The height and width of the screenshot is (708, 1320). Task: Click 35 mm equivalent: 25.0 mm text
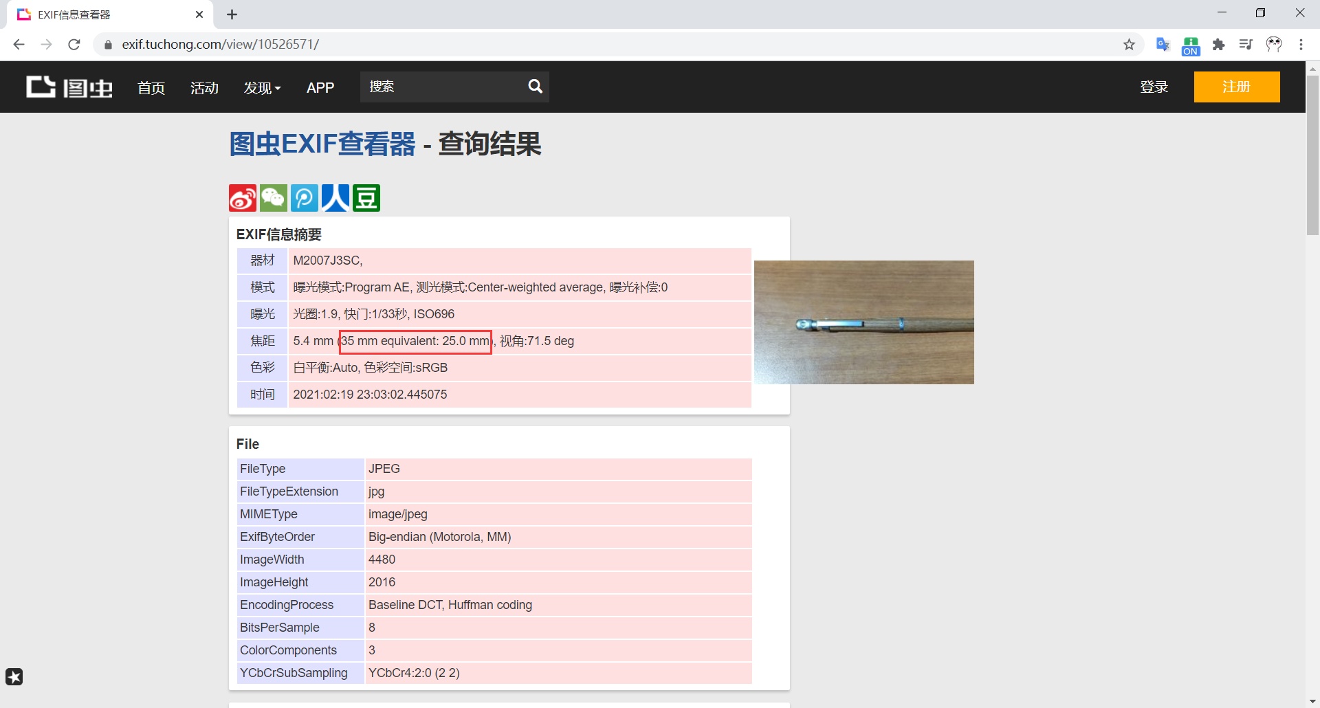tap(416, 341)
